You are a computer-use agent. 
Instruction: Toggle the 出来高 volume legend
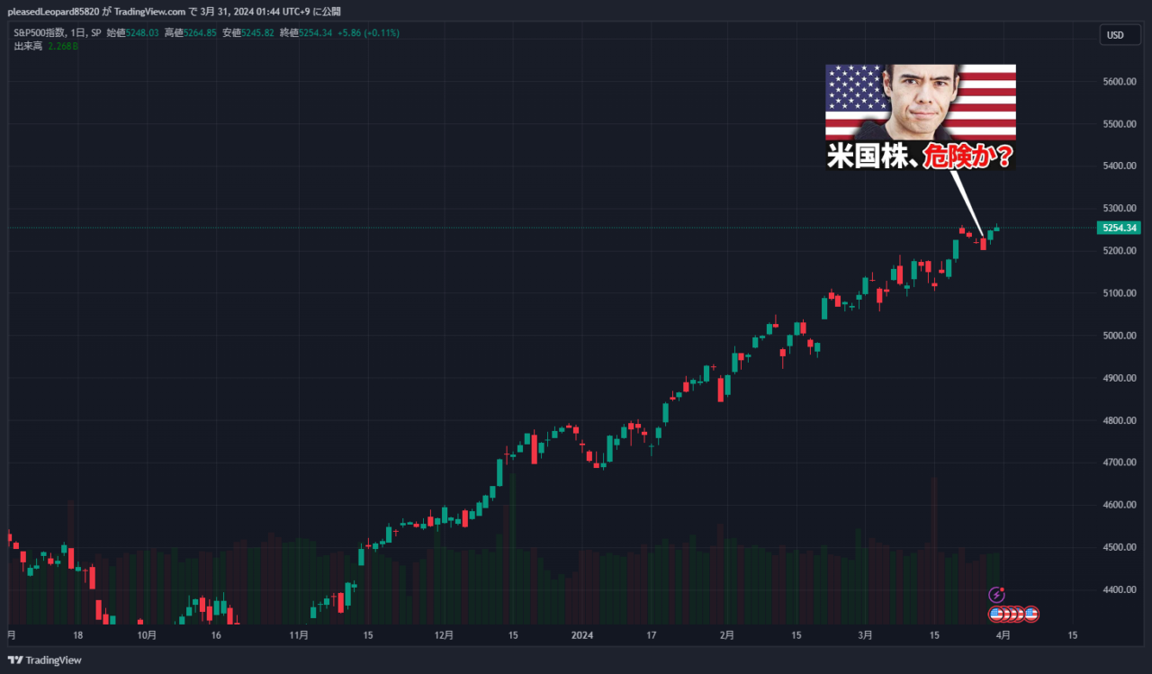(x=28, y=46)
